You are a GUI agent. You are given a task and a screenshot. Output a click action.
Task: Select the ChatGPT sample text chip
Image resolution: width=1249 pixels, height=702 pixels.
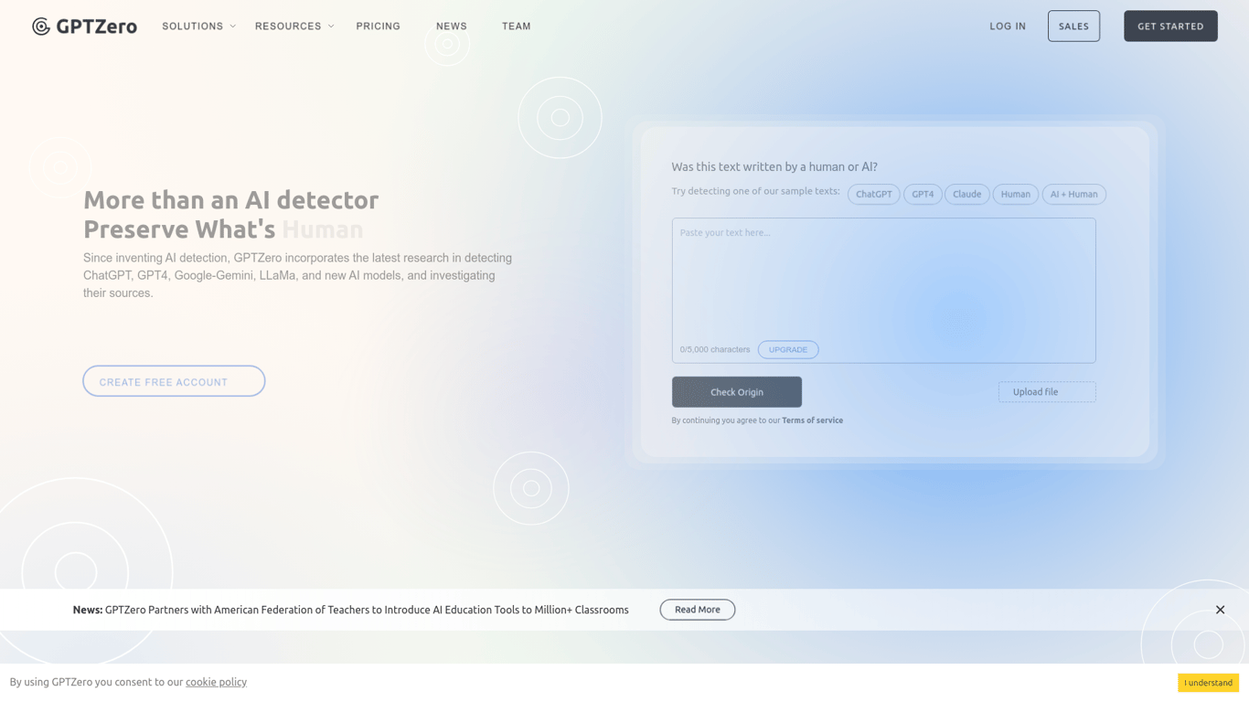[x=874, y=194]
